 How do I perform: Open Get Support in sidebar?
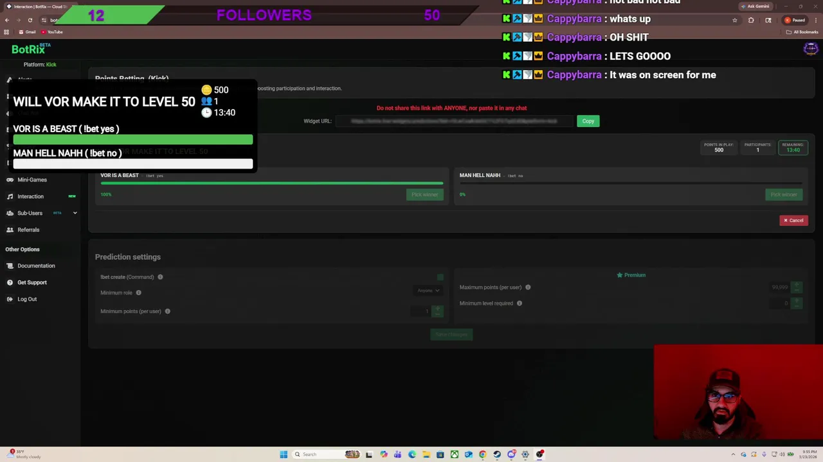click(x=32, y=282)
